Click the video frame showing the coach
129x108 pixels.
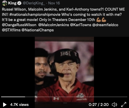64,69
